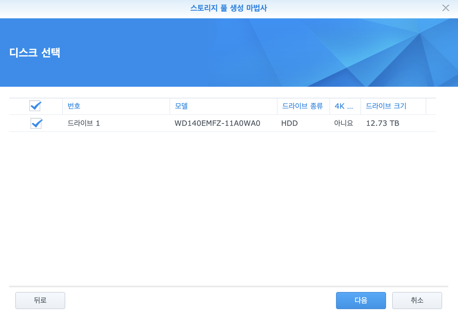458x314 pixels.
Task: Click the model WD140EMFZ-11A0WA0 cell
Action: (x=217, y=123)
